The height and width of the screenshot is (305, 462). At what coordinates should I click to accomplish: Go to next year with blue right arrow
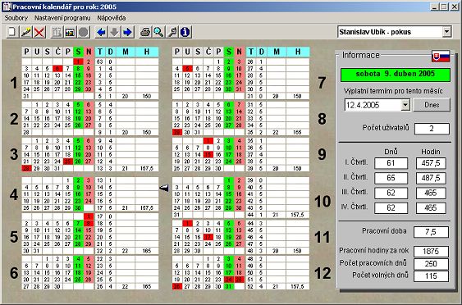[x=127, y=32]
